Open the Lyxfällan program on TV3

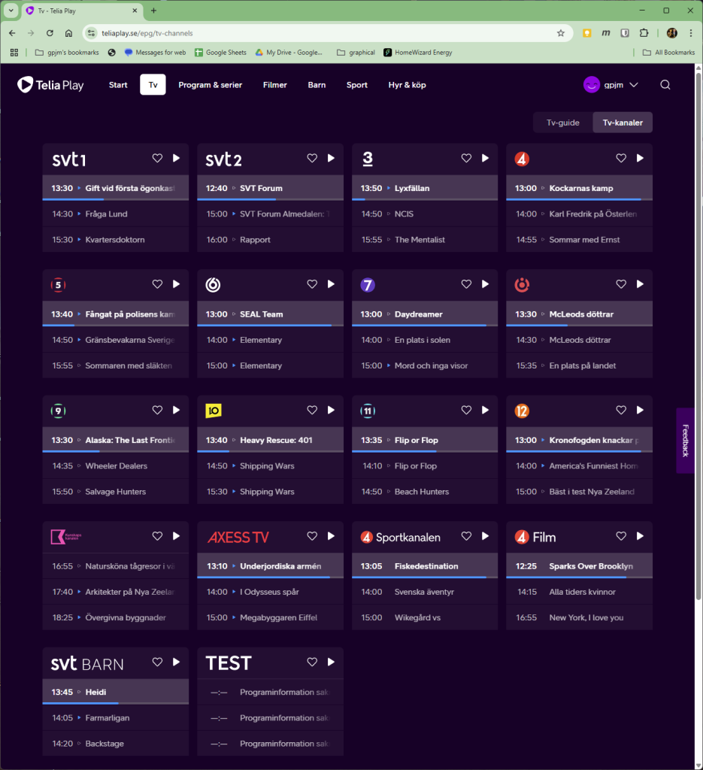point(412,188)
